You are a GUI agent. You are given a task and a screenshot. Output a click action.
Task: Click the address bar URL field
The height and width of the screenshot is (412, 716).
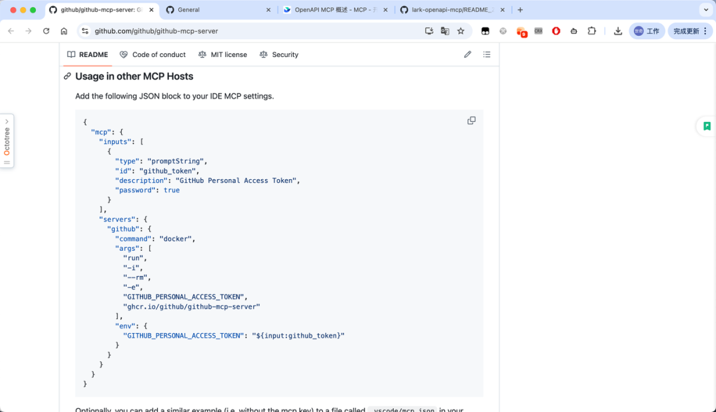[252, 31]
